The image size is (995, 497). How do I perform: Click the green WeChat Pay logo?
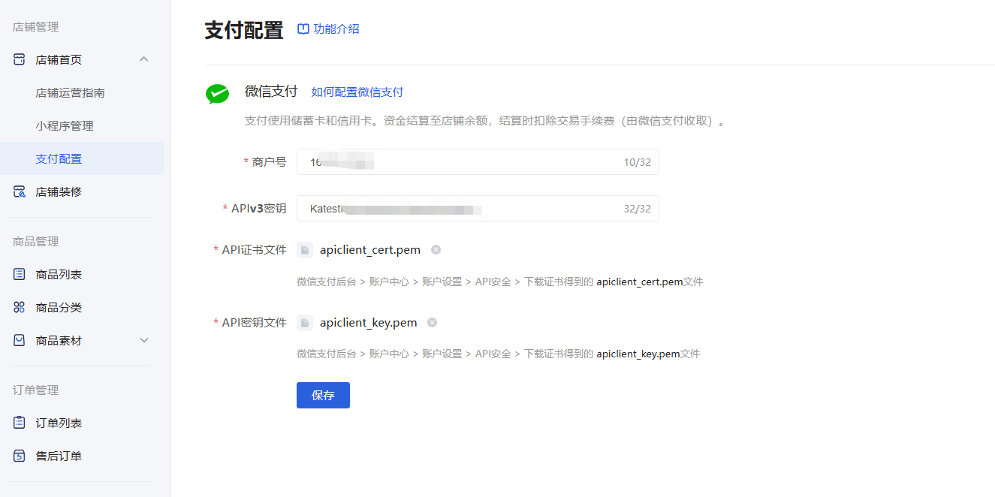click(x=217, y=94)
